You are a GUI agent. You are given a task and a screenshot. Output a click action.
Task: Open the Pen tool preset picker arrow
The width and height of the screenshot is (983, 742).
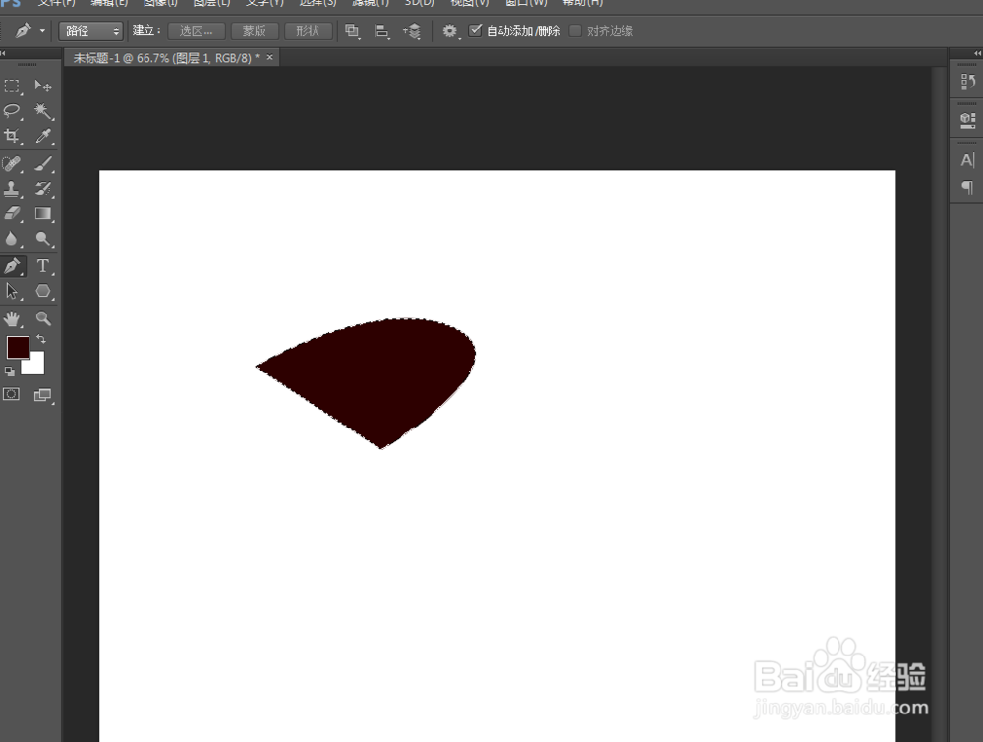(42, 30)
